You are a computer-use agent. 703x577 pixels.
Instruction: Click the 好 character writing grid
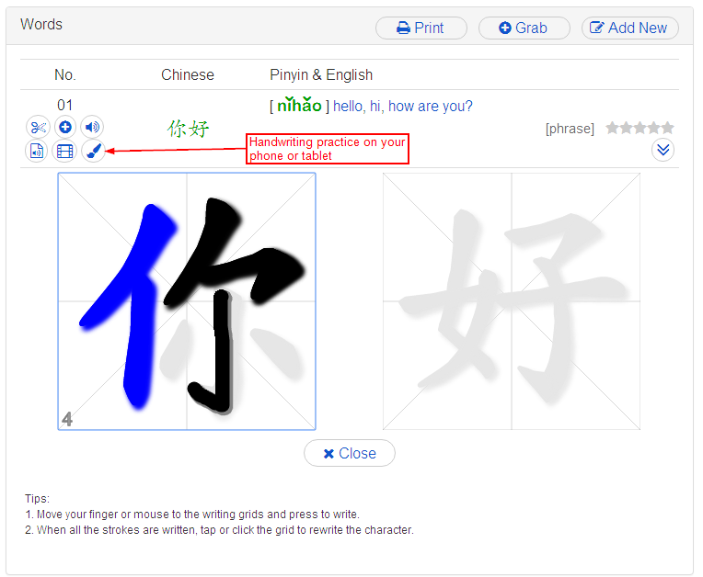tap(512, 301)
